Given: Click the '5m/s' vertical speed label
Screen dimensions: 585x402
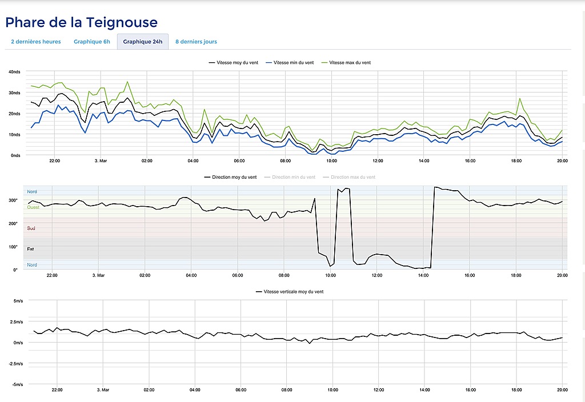Looking at the screenshot, I should 18,301.
